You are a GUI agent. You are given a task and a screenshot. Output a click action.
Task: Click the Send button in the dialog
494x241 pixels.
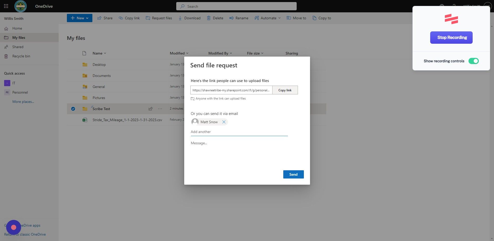tap(293, 174)
